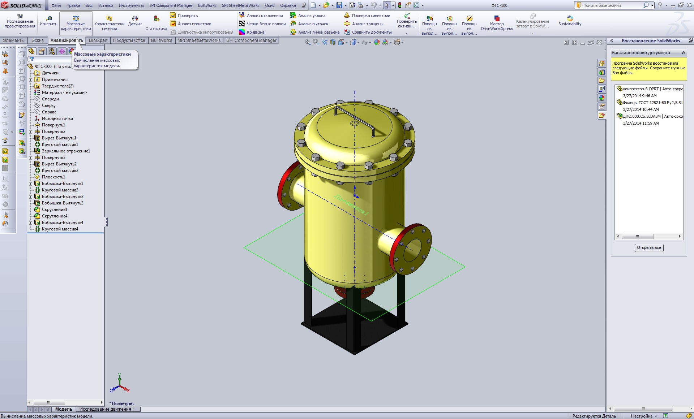Click Previous View icon in view toolbar
Viewport: 694px width, 419px height.
pos(325,42)
